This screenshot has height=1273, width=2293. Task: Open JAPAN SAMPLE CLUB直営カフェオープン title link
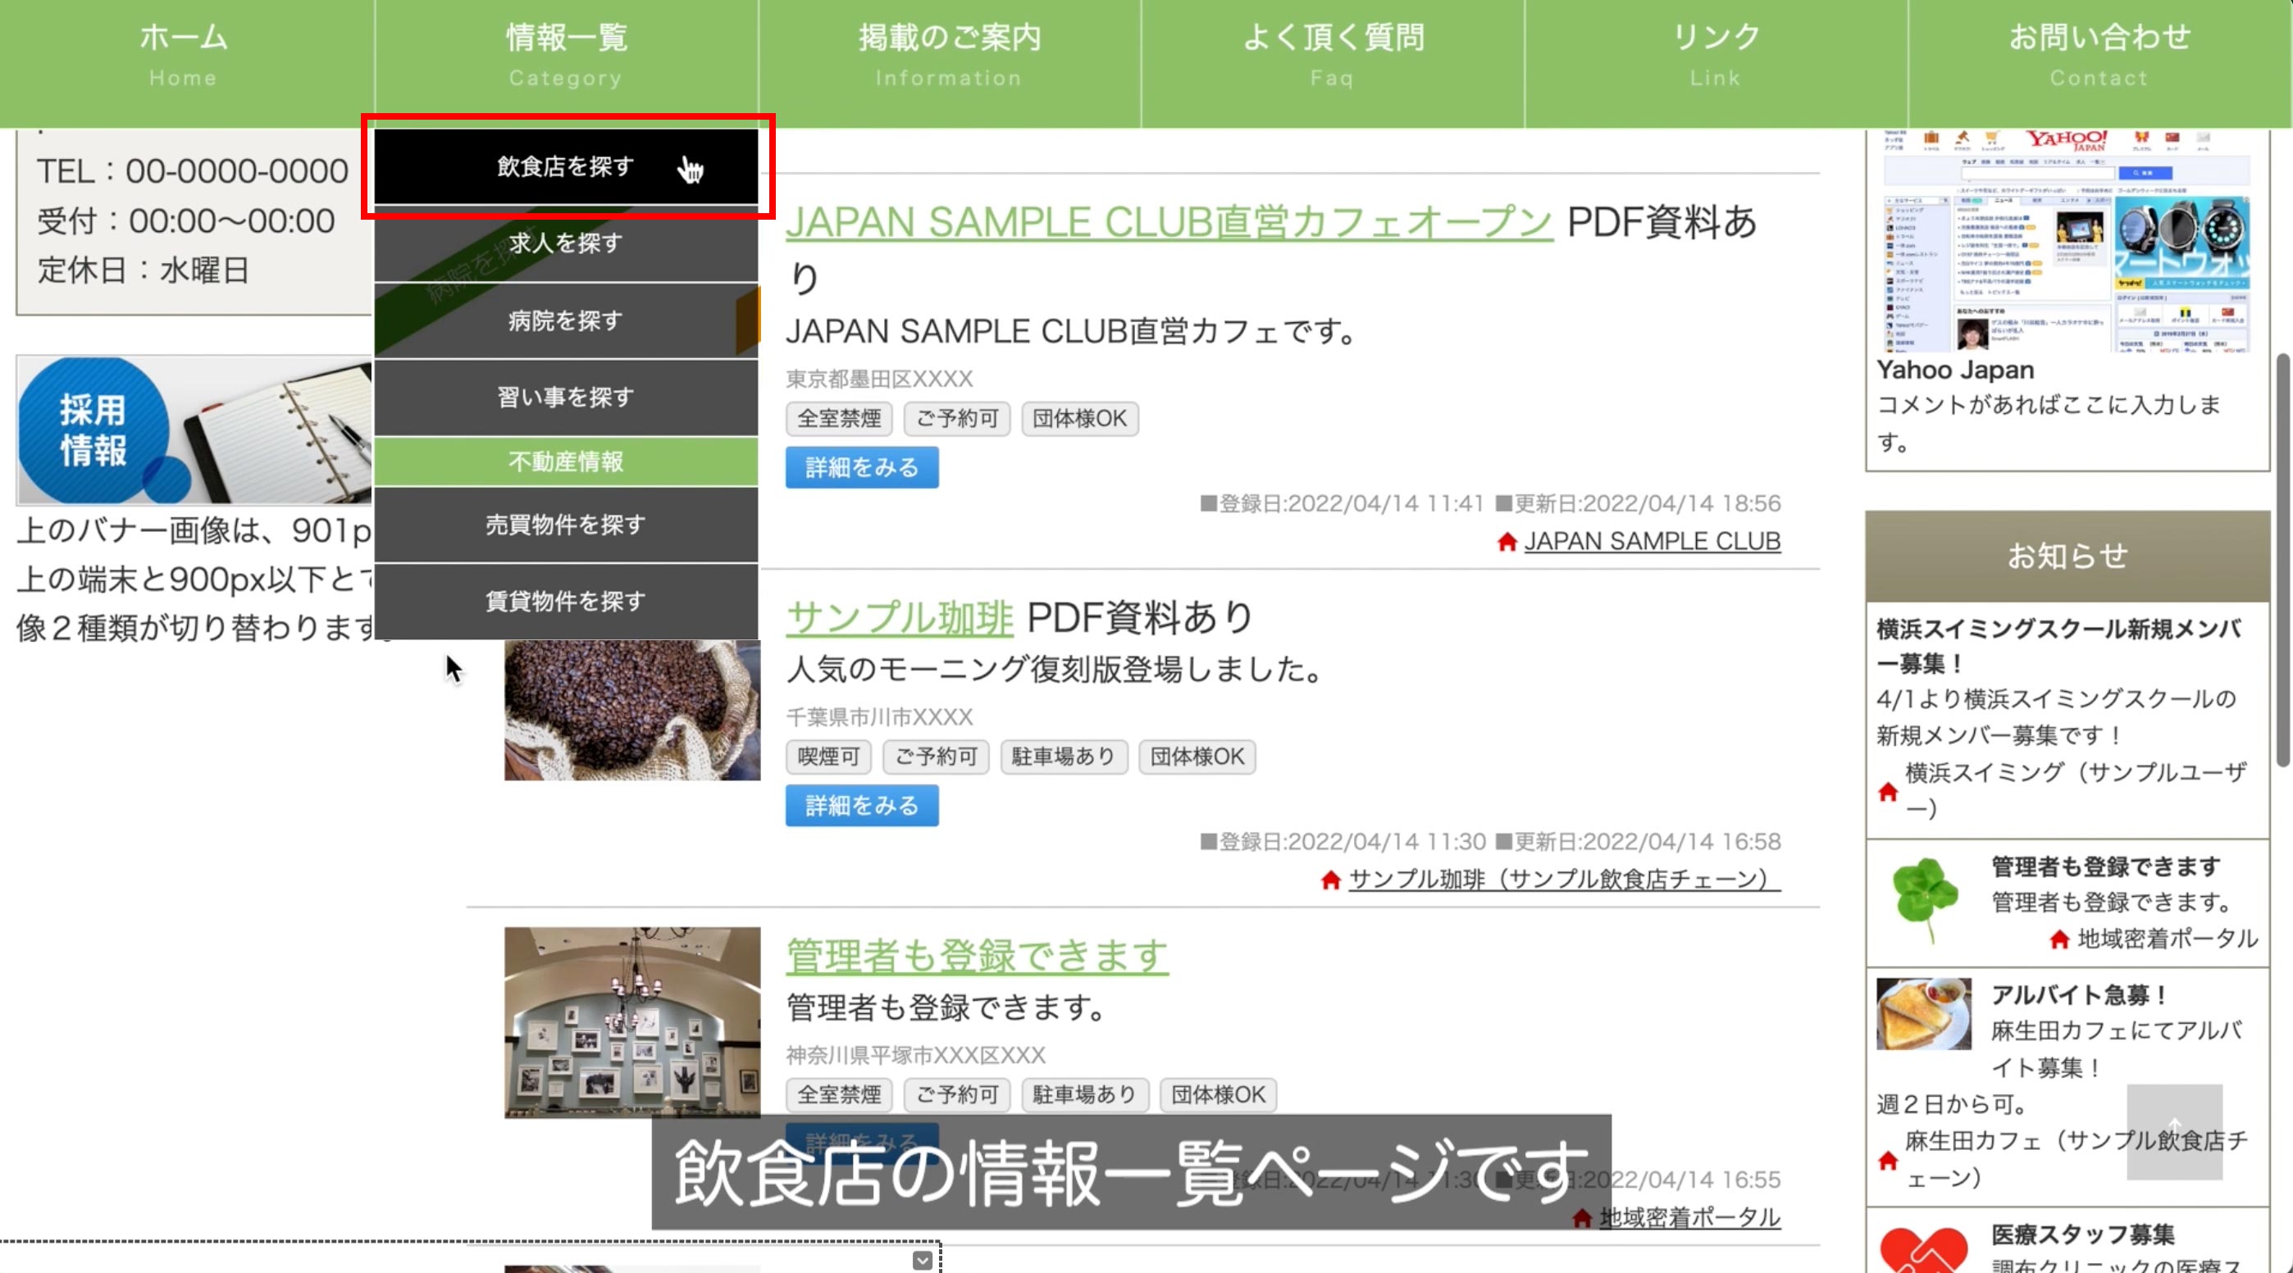coord(1168,222)
